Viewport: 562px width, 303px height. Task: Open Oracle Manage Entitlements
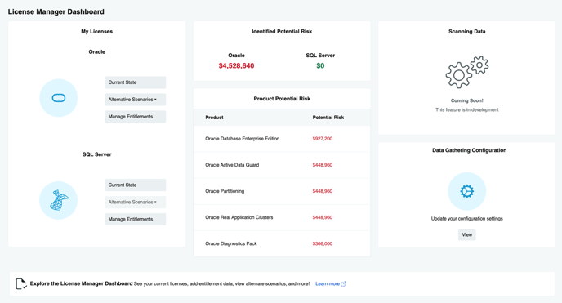click(135, 117)
